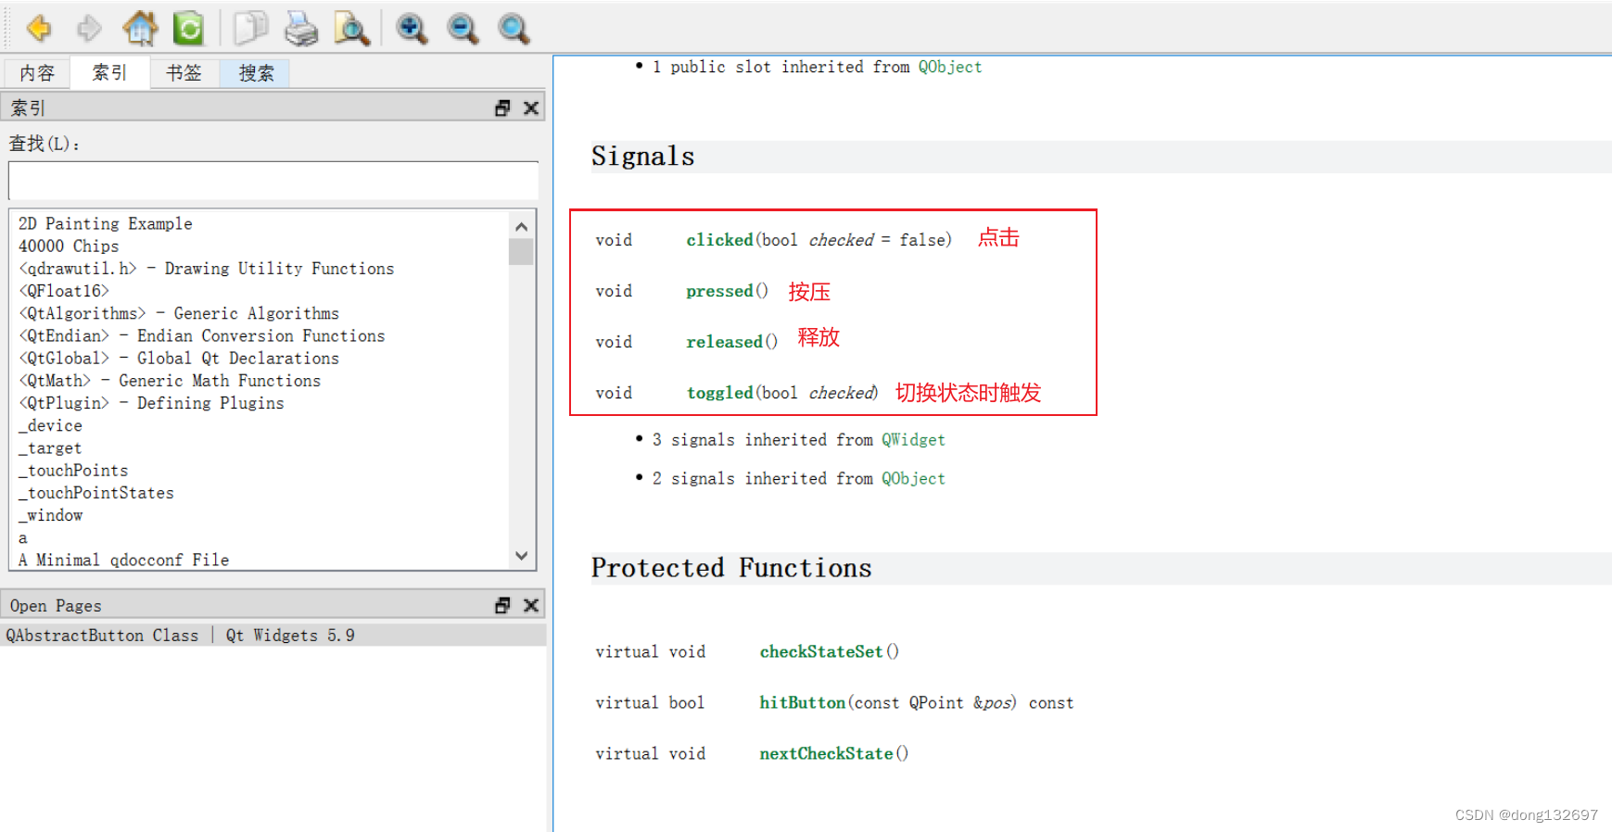The height and width of the screenshot is (832, 1612).
Task: Select '<QtEndian> - Endian Conversion Functions' entry
Action: 201,335
